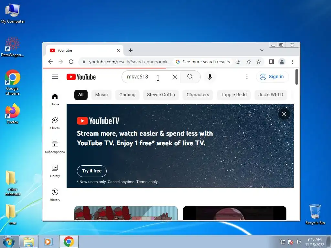Toggle Chrome side panel
This screenshot has width=331, height=248.
click(x=272, y=62)
